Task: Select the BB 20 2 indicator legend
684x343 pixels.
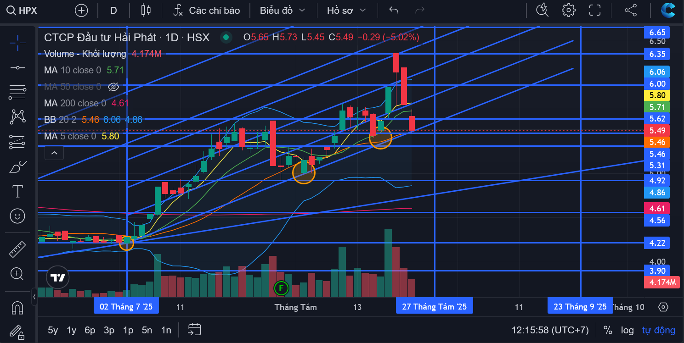Action: click(x=61, y=120)
